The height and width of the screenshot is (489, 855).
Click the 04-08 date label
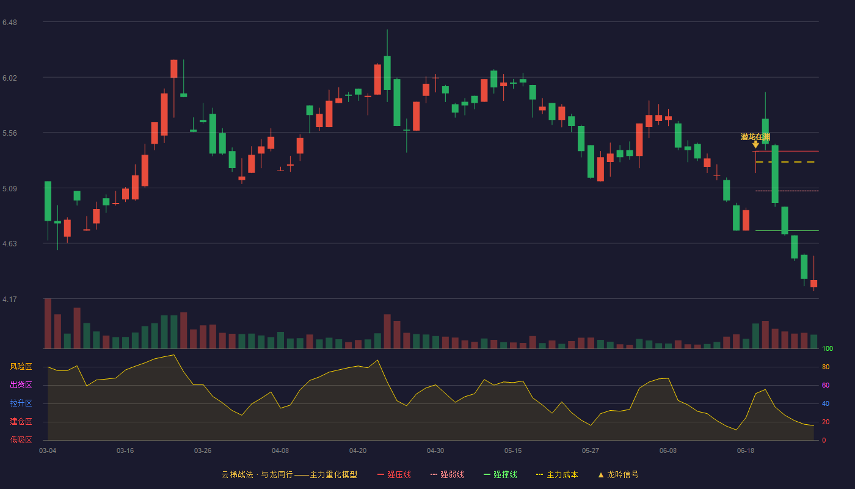(280, 450)
